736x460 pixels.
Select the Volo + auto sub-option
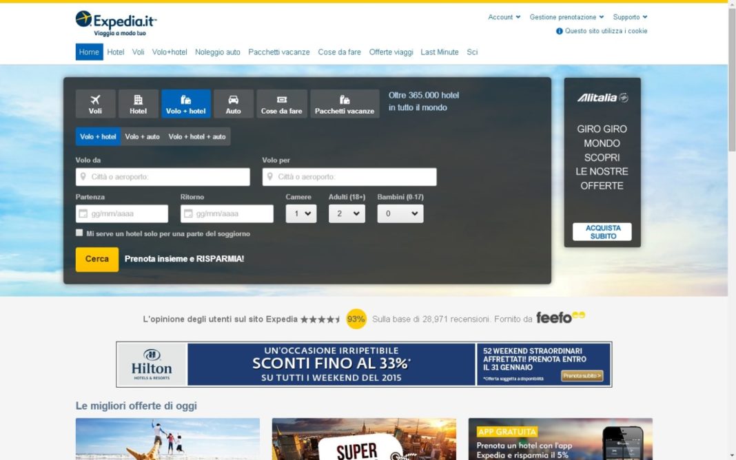(142, 136)
